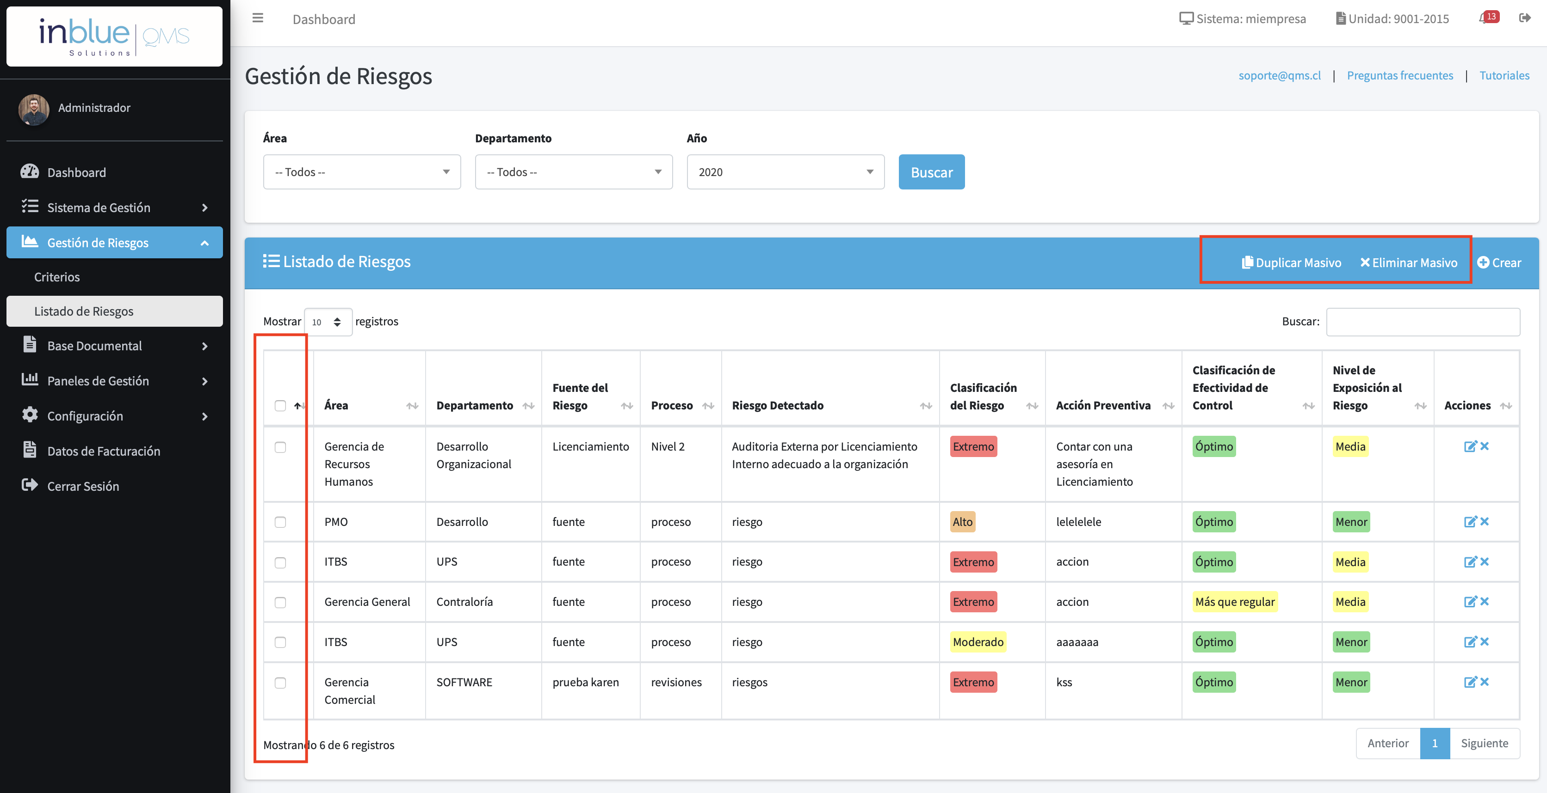
Task: Click Sistema: miempresa in top bar
Action: [1242, 18]
